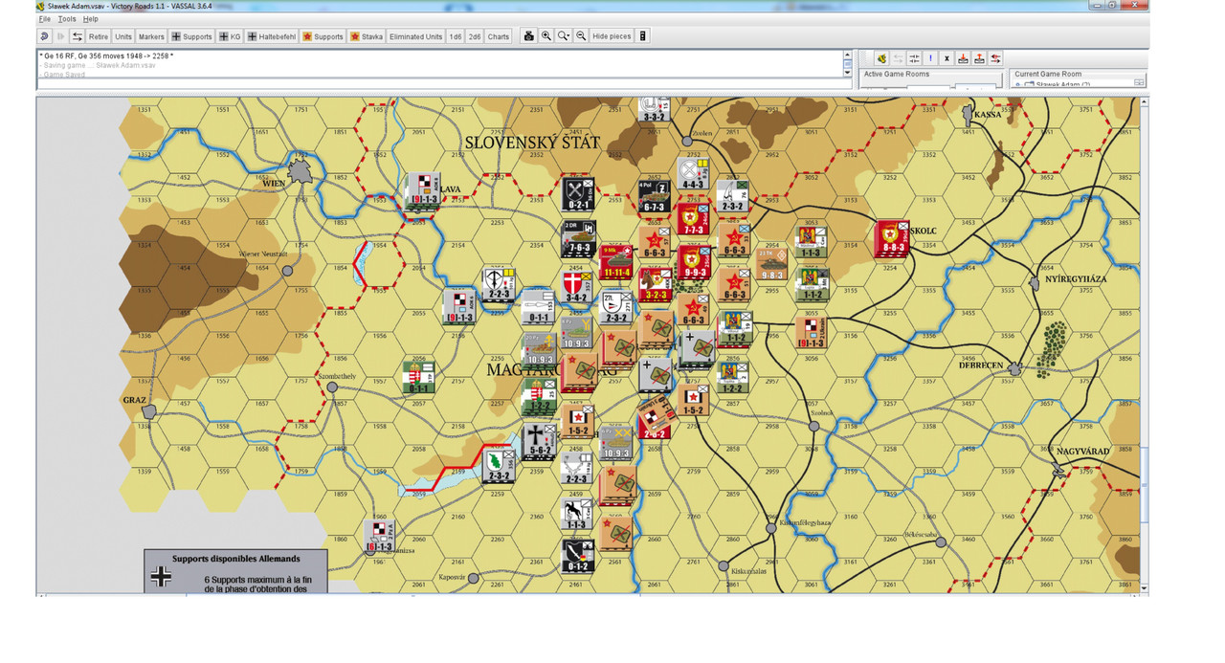The width and height of the screenshot is (1225, 663).
Task: Toggle Hide pieces on the map
Action: pos(612,36)
